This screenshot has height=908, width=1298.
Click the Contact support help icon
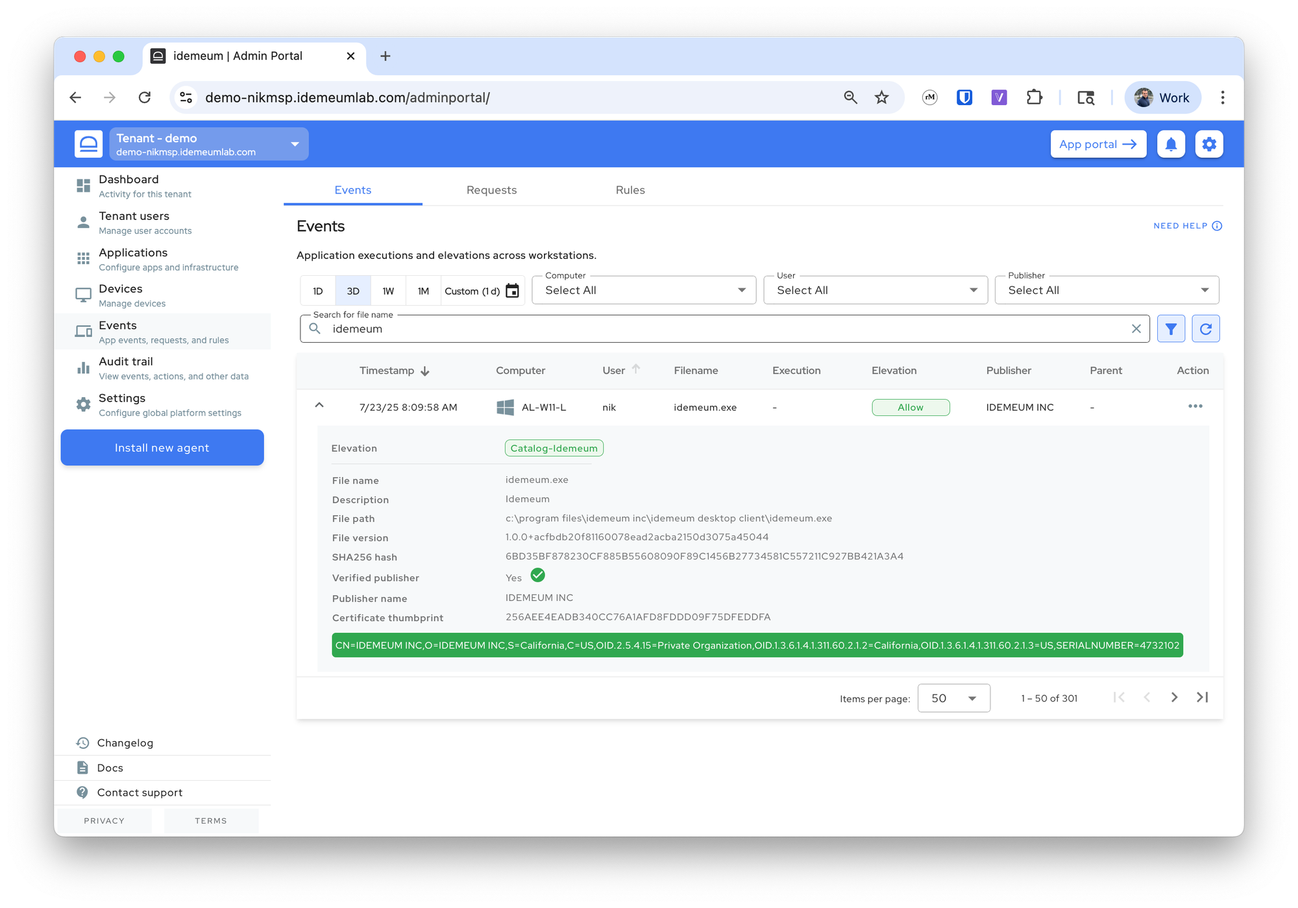82,792
